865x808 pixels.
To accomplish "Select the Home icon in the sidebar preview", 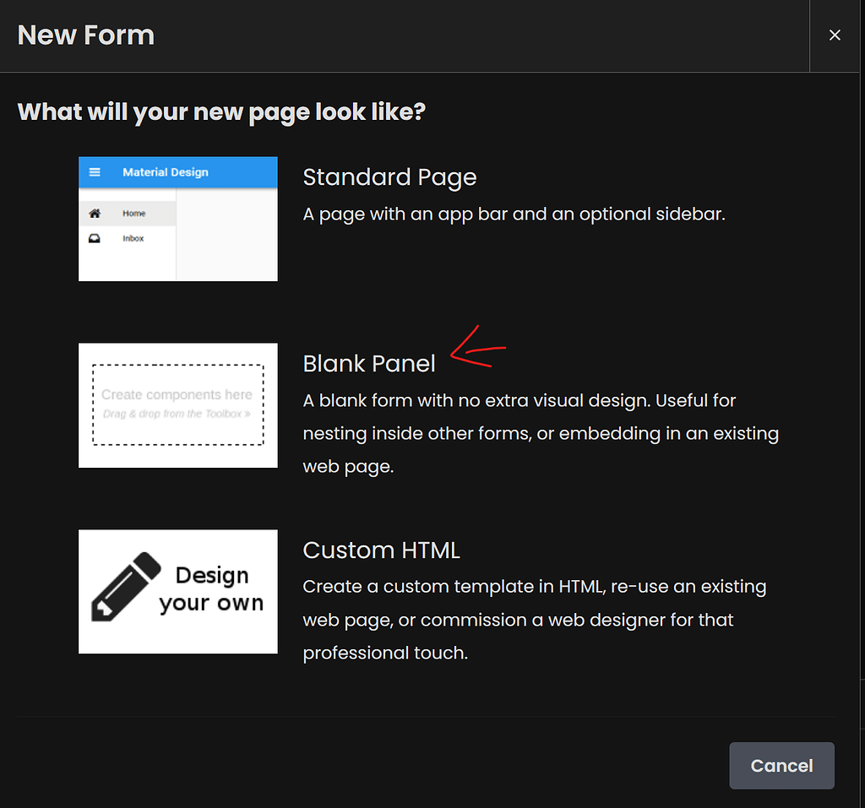I will point(95,213).
